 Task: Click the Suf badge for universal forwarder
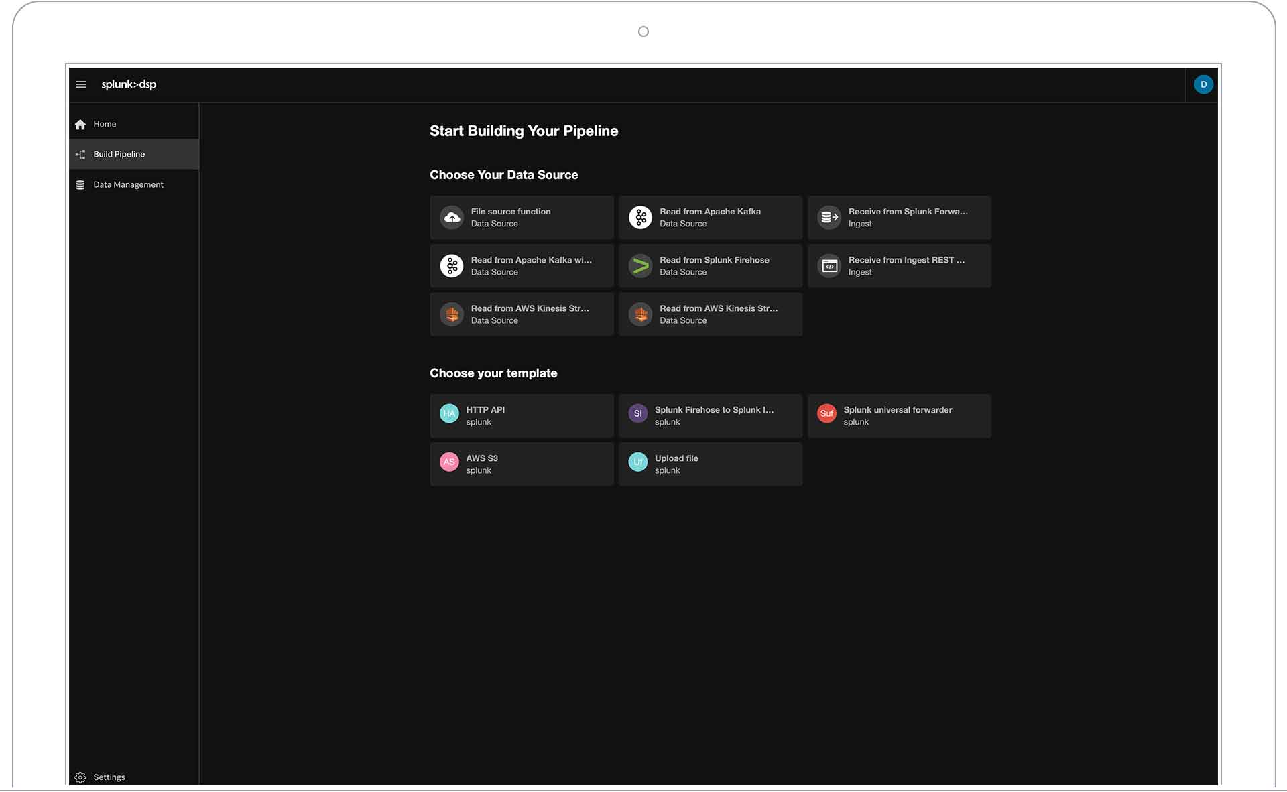[x=826, y=413]
